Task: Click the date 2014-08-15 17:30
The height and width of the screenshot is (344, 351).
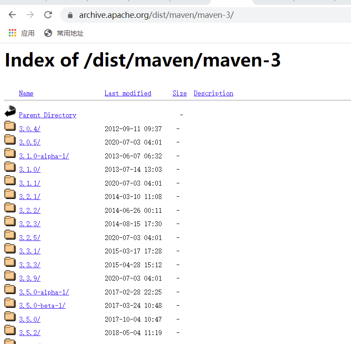Action: tap(133, 224)
